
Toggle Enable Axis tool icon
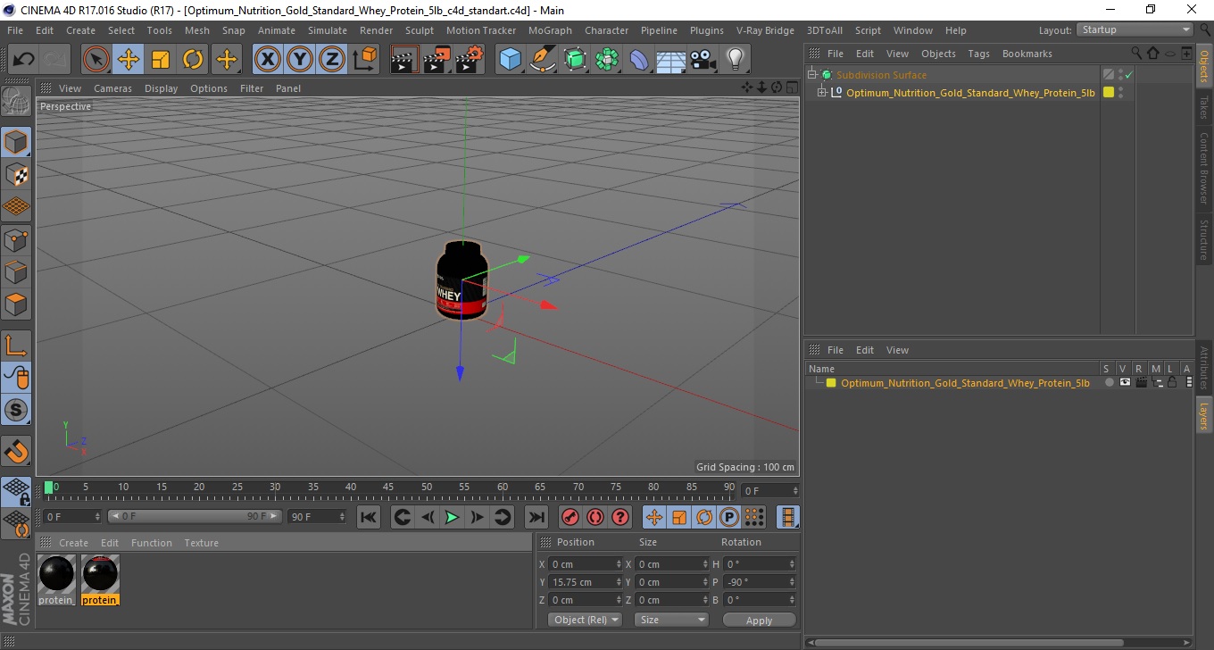16,345
